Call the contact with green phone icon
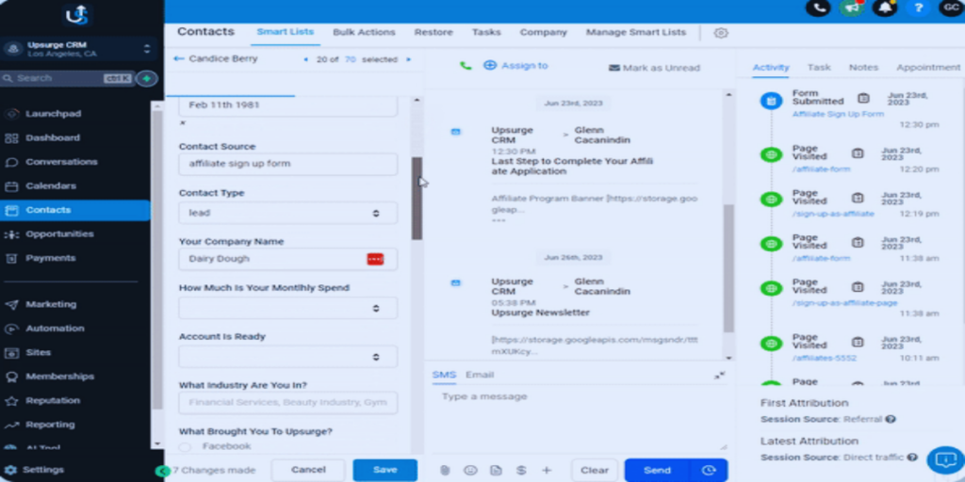Screen dimensions: 965x482 (466, 66)
